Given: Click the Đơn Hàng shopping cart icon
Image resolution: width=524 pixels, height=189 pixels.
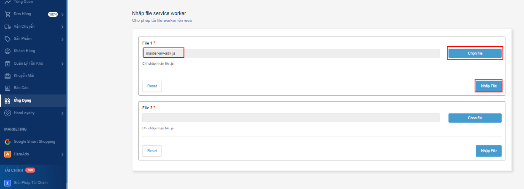Looking at the screenshot, I should [7, 14].
